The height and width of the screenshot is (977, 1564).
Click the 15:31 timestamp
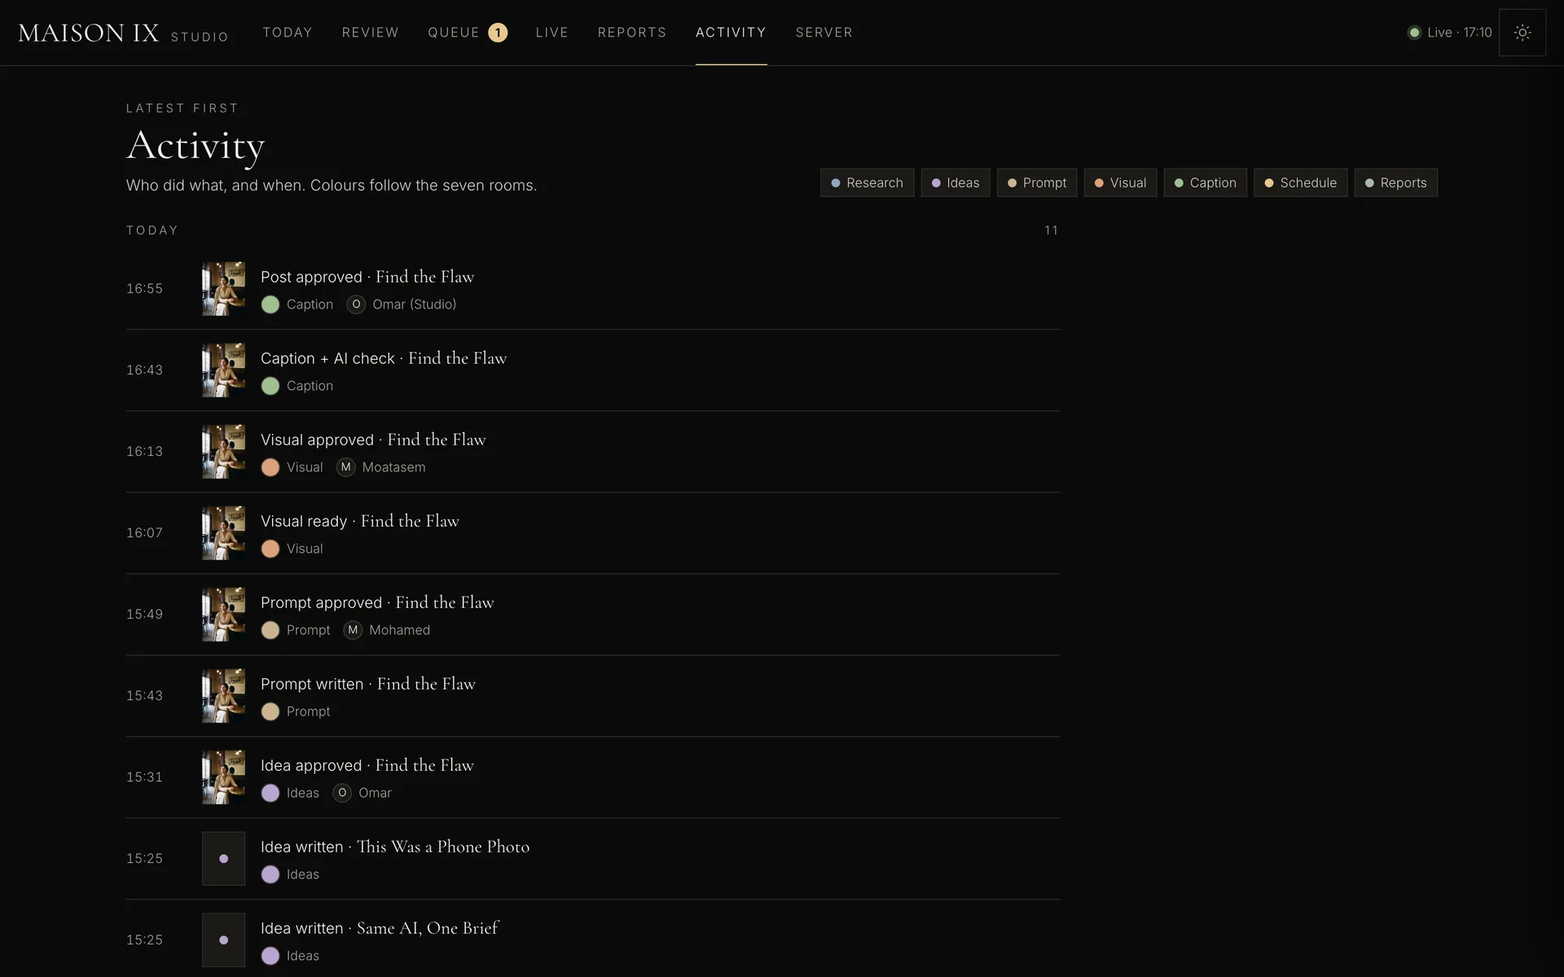tap(144, 777)
